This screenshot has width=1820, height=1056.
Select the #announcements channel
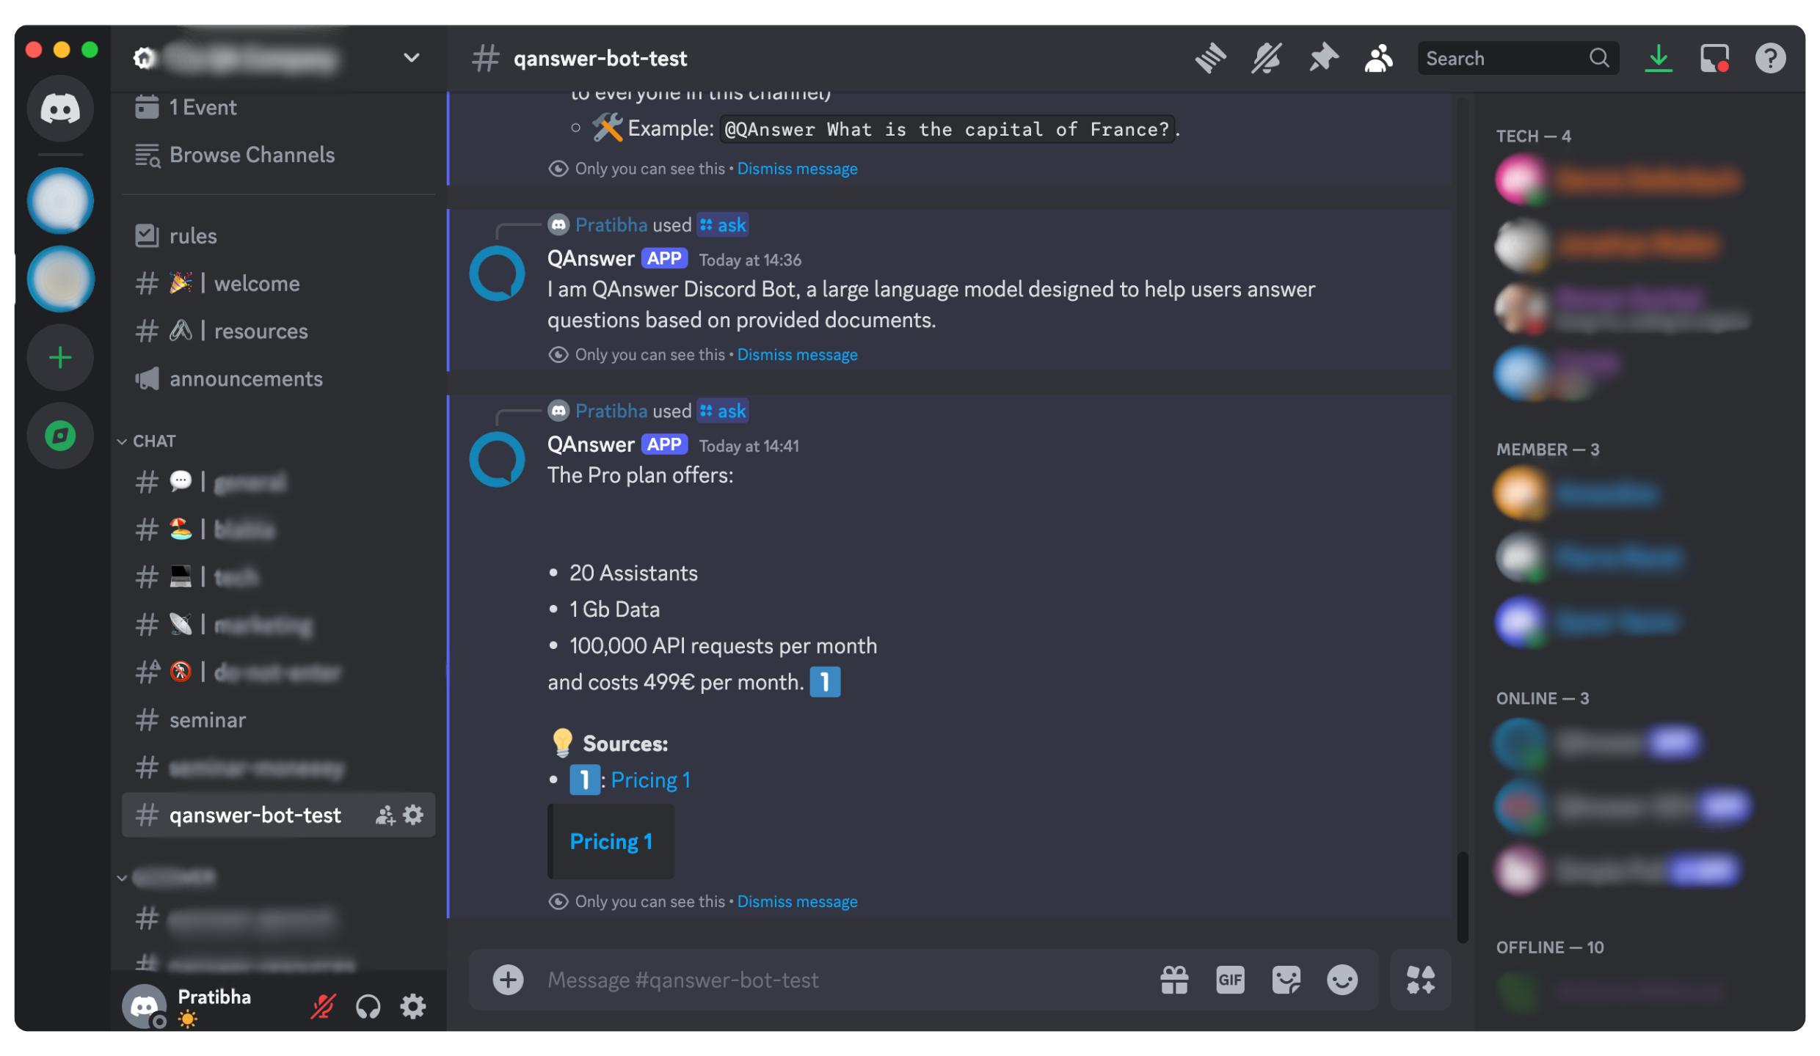pyautogui.click(x=247, y=378)
